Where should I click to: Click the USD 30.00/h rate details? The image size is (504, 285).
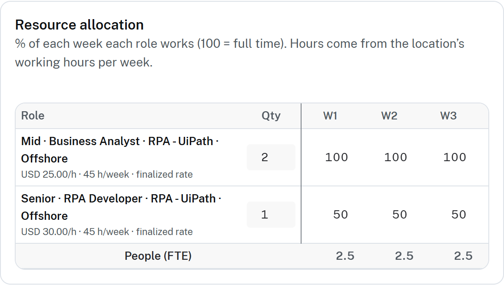tap(107, 232)
